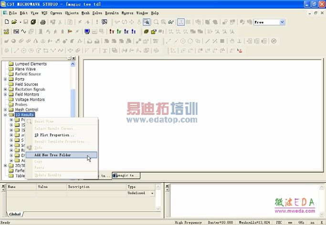The width and height of the screenshot is (326, 225).
Task: Click the sine wave excitation signal icon
Action: [x=23, y=31]
